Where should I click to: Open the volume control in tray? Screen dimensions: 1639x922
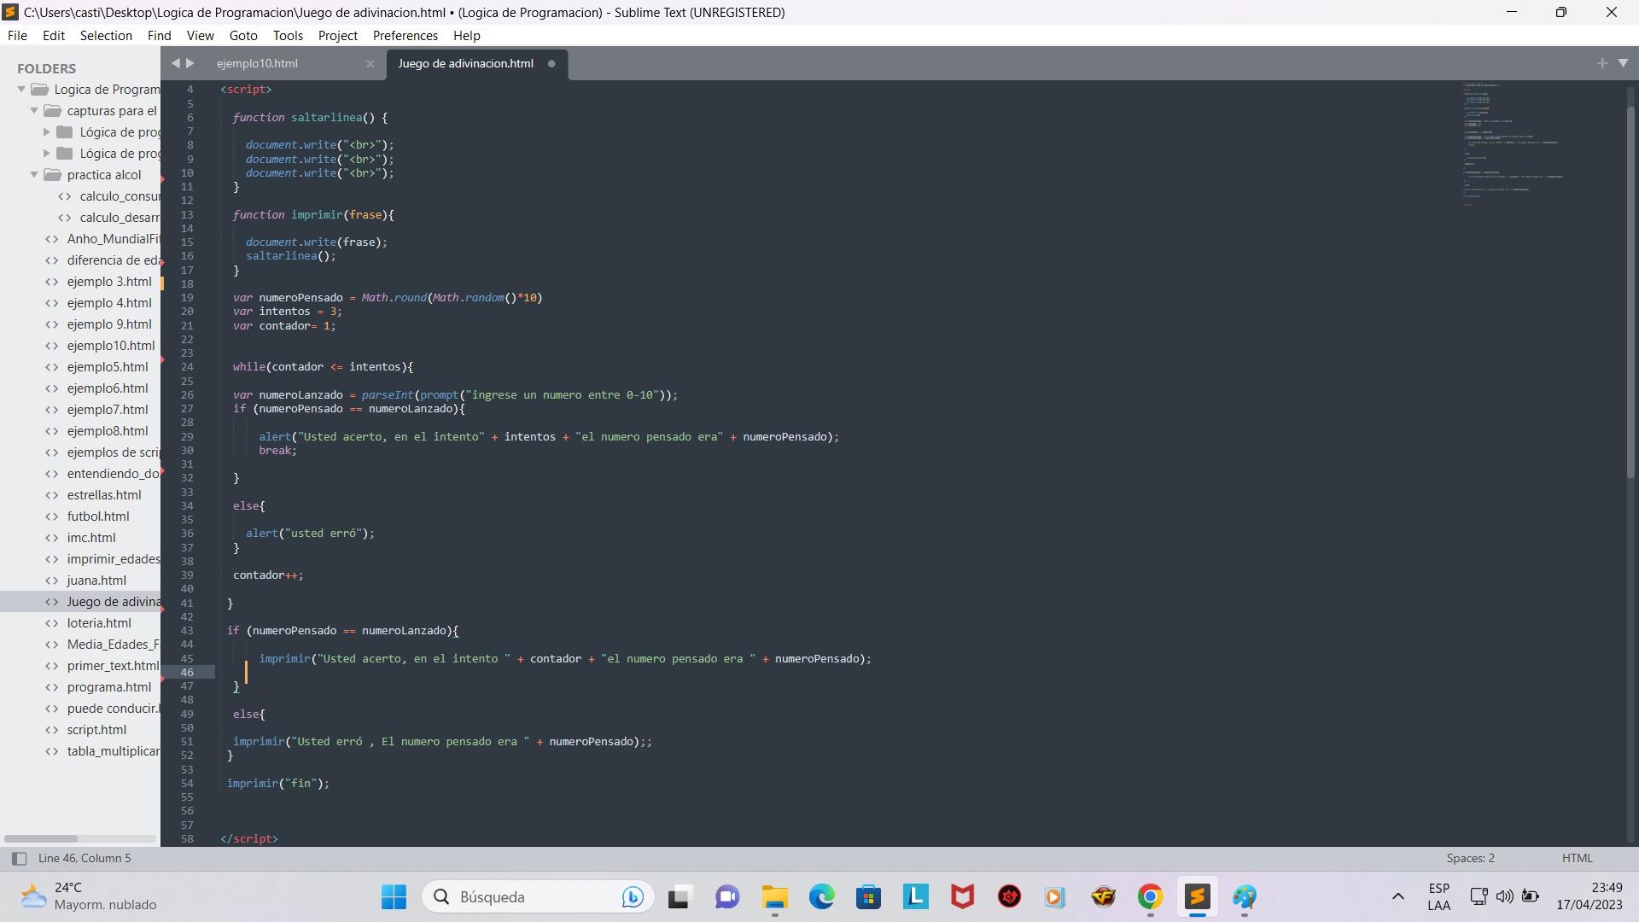coord(1505,896)
